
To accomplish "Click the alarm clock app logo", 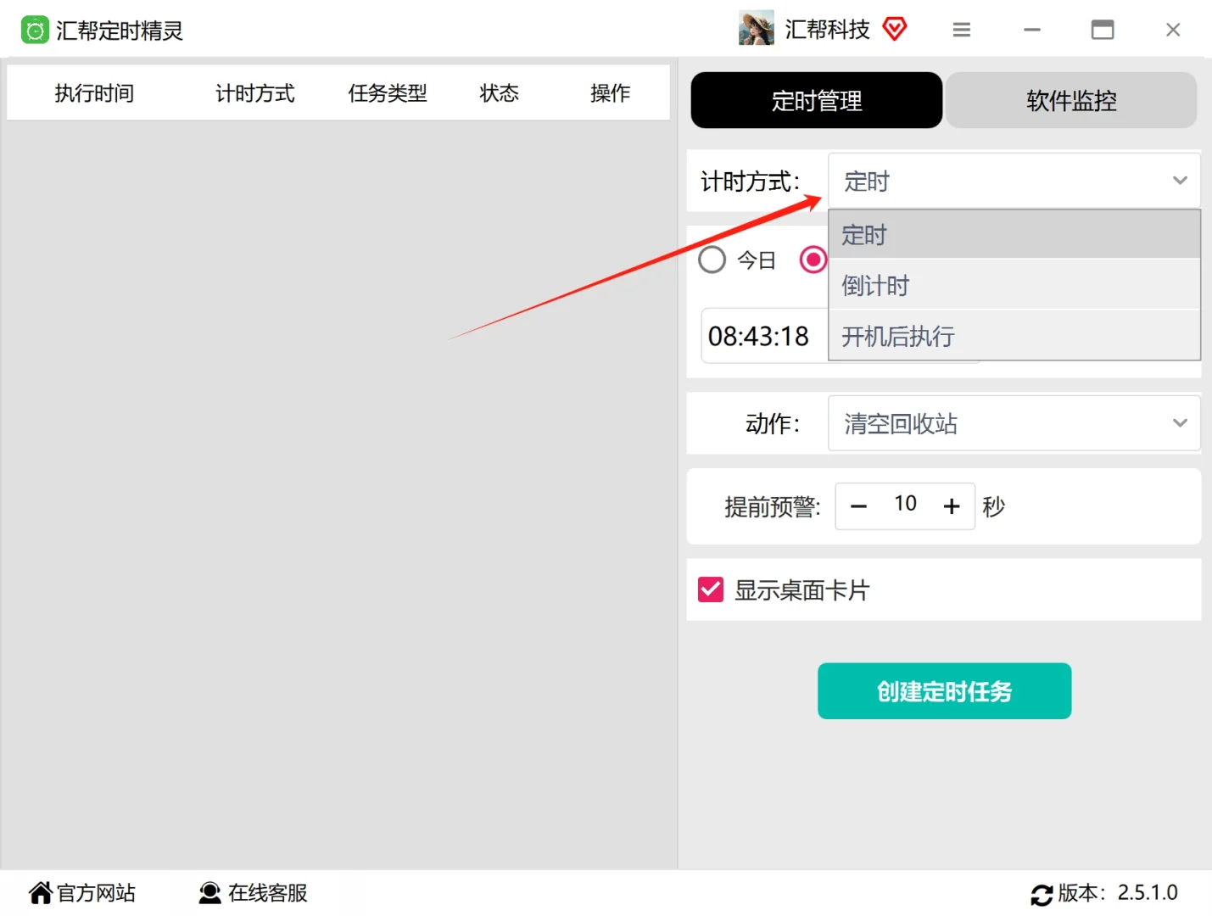I will click(35, 29).
